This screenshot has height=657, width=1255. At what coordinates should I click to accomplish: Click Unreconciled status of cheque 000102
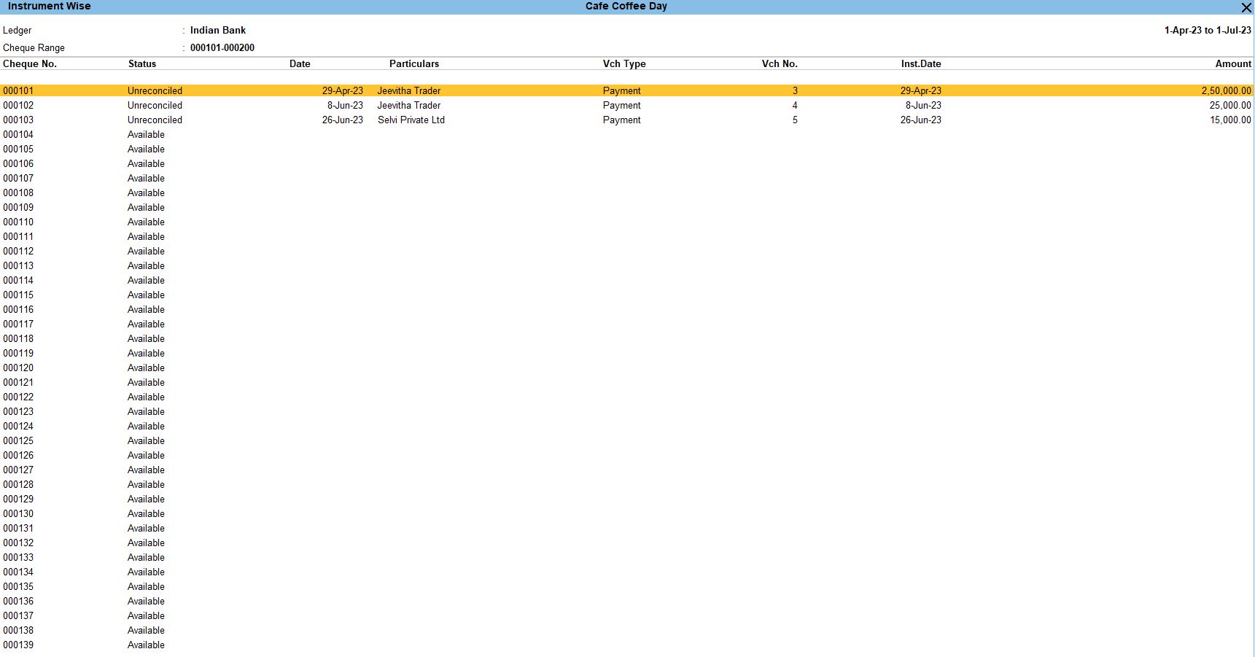coord(155,105)
